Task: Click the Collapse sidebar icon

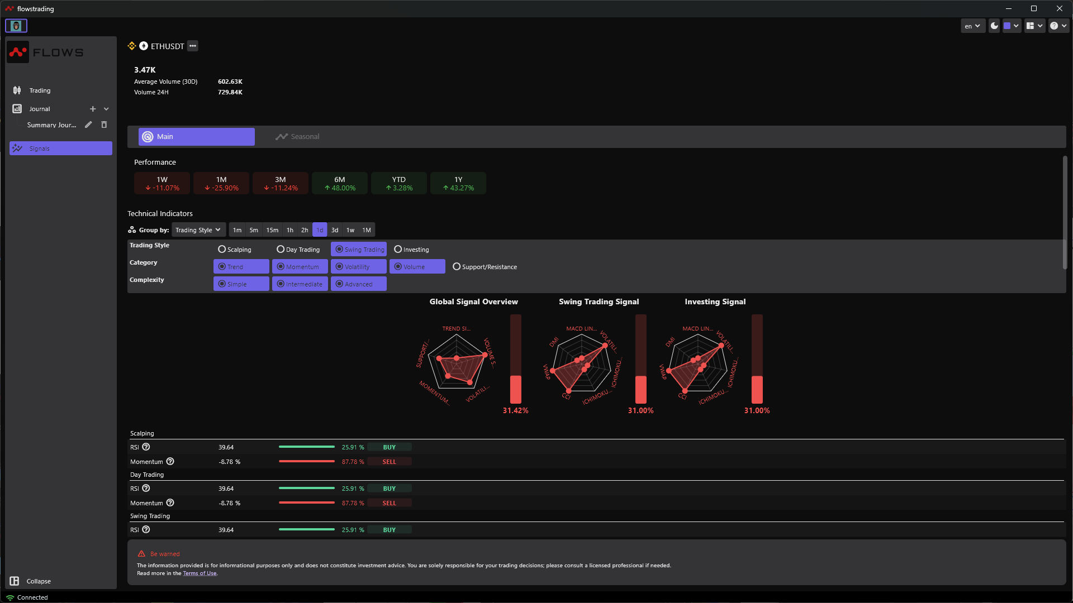Action: pyautogui.click(x=15, y=581)
